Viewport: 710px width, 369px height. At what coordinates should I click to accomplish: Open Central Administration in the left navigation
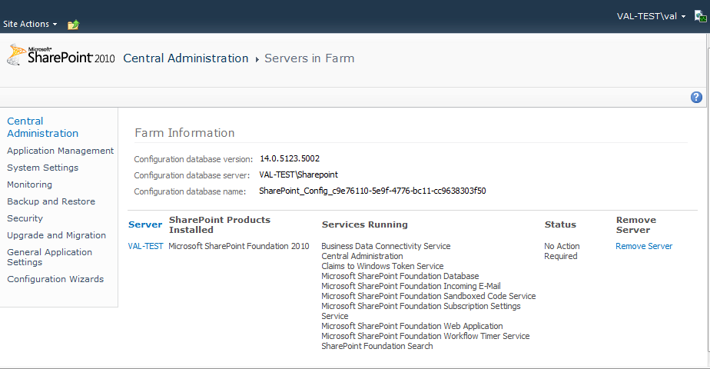pos(42,127)
